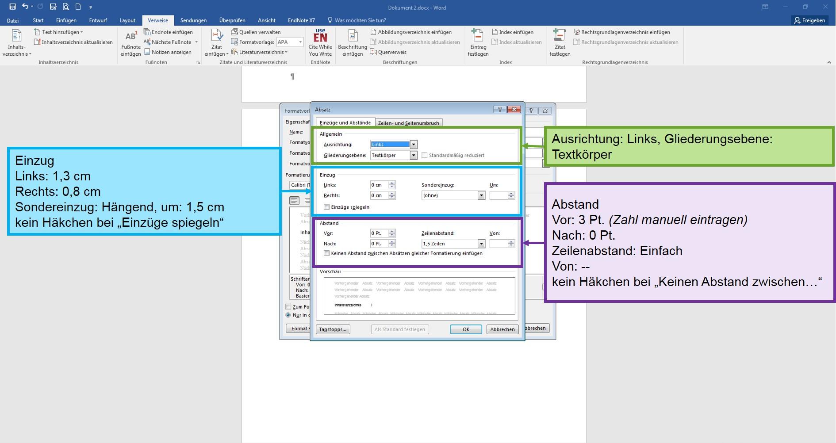This screenshot has width=836, height=443.
Task: Open the Ausrichtung dropdown
Action: 413,145
